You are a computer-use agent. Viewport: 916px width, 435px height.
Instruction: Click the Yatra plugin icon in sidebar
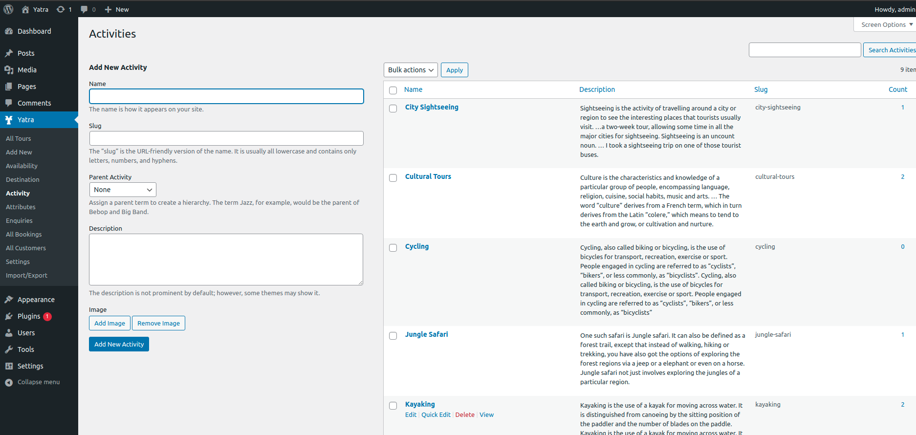(x=9, y=120)
